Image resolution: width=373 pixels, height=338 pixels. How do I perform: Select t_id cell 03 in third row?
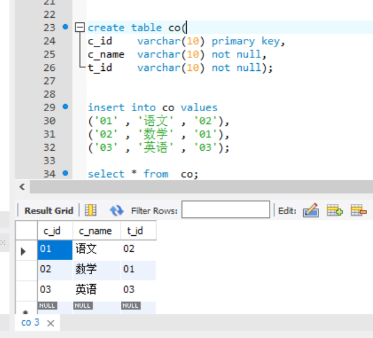click(x=138, y=290)
